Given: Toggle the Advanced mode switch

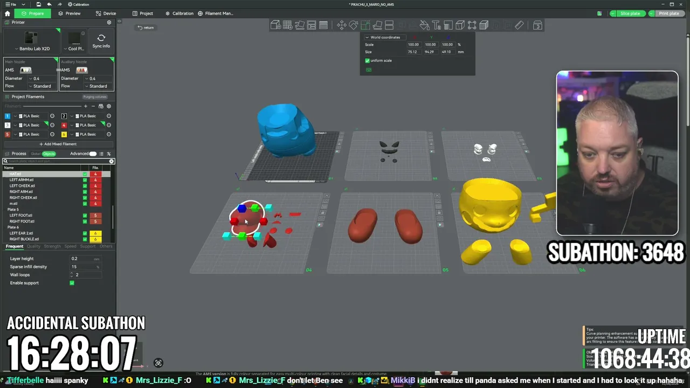Looking at the screenshot, I should (93, 154).
